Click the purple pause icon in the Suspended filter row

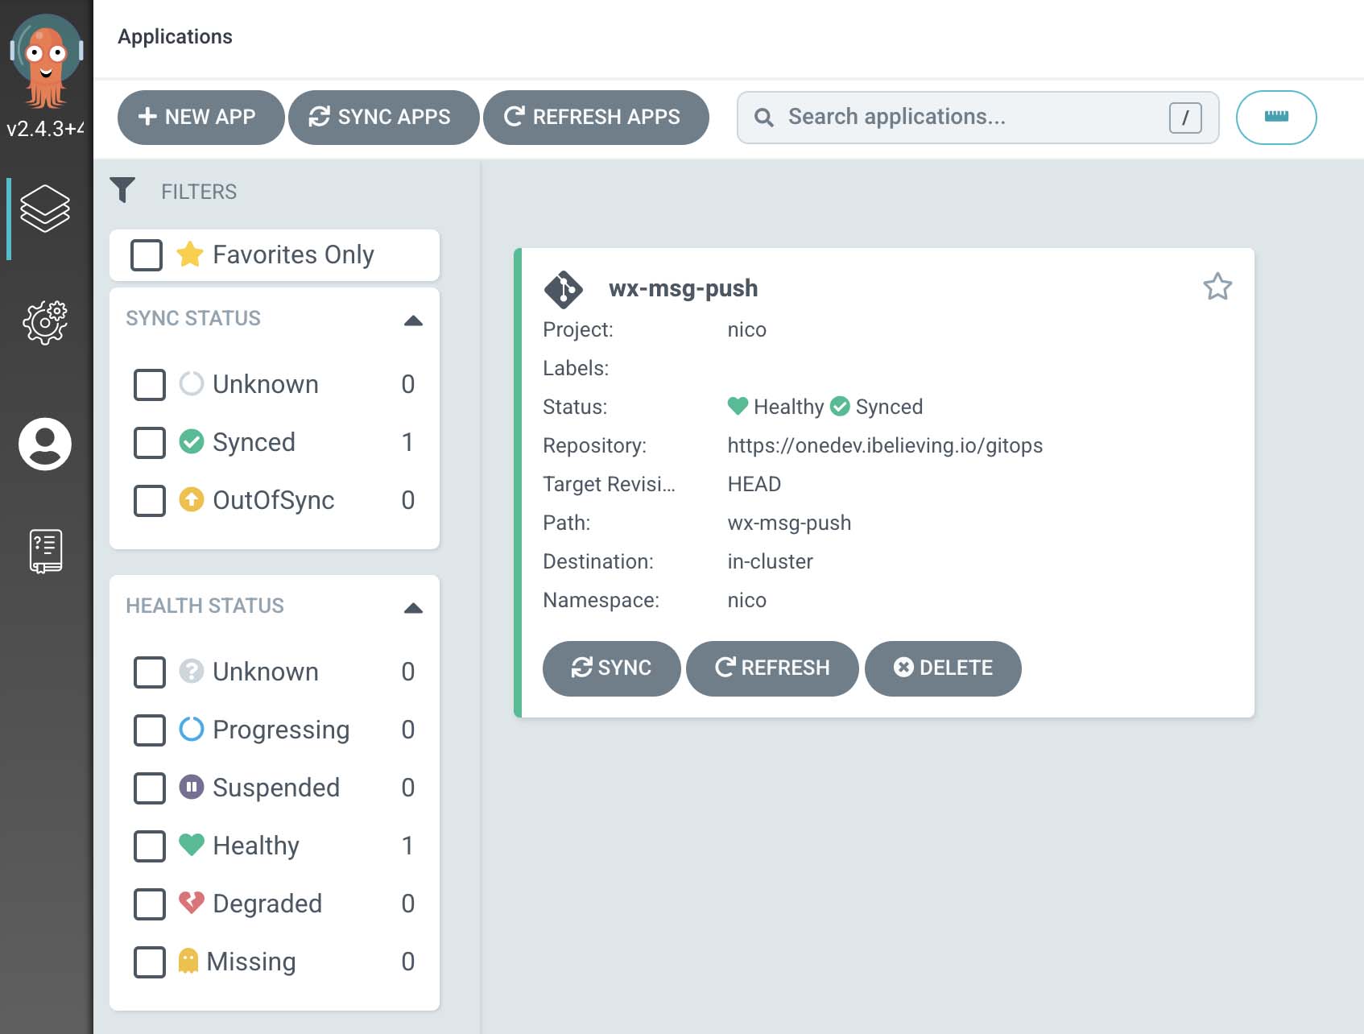coord(191,787)
